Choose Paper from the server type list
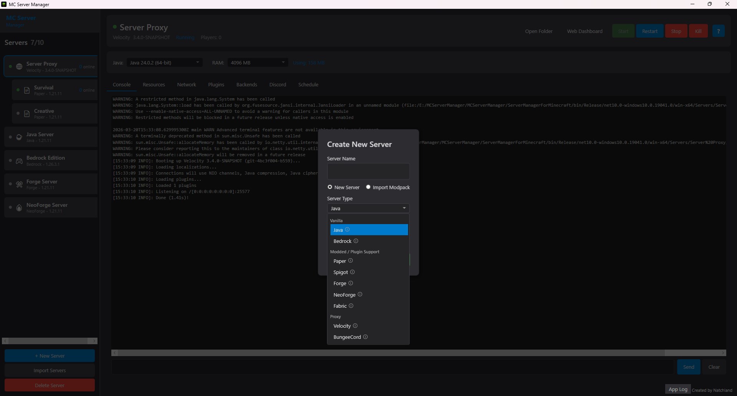The height and width of the screenshot is (396, 737). tap(369, 261)
